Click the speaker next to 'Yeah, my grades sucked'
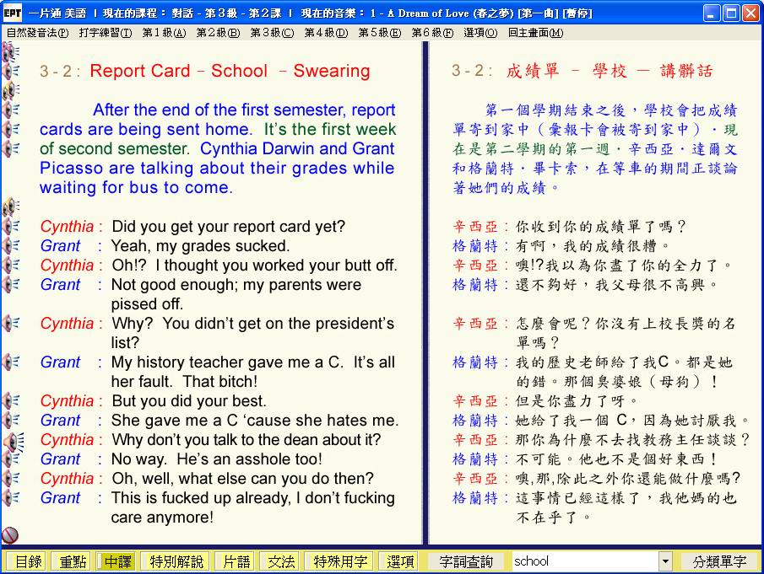Image resolution: width=764 pixels, height=574 pixels. point(10,246)
